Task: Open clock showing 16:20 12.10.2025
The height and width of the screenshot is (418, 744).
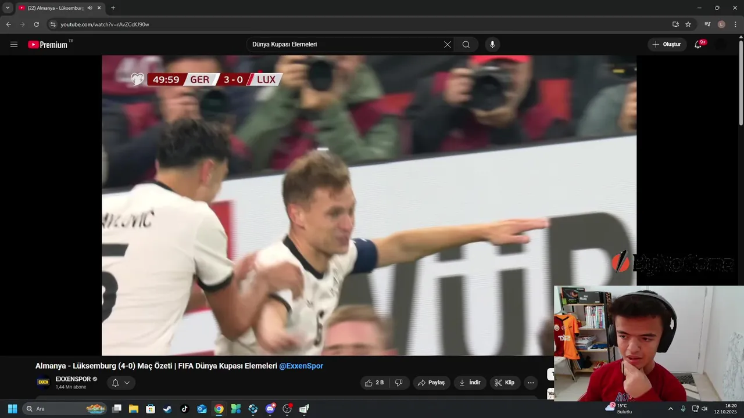Action: pyautogui.click(x=725, y=409)
